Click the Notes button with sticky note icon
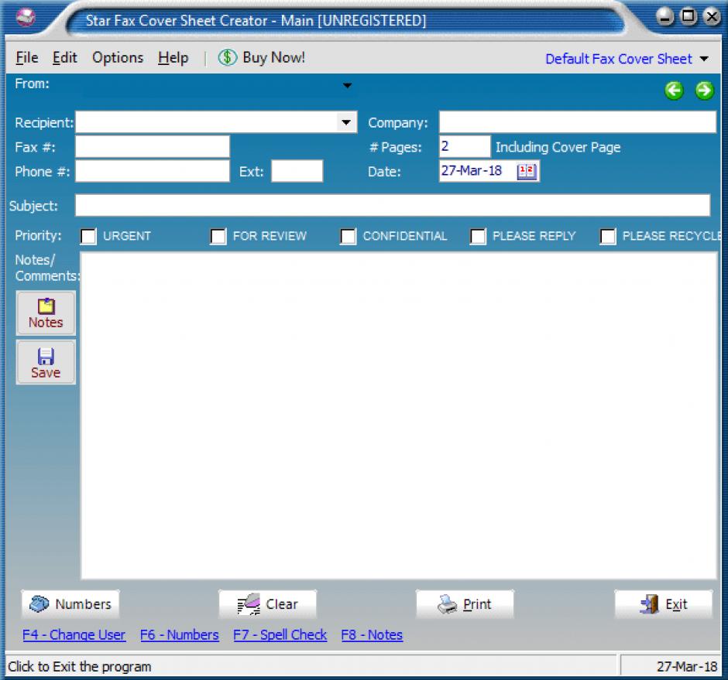This screenshot has height=680, width=728. 46,313
